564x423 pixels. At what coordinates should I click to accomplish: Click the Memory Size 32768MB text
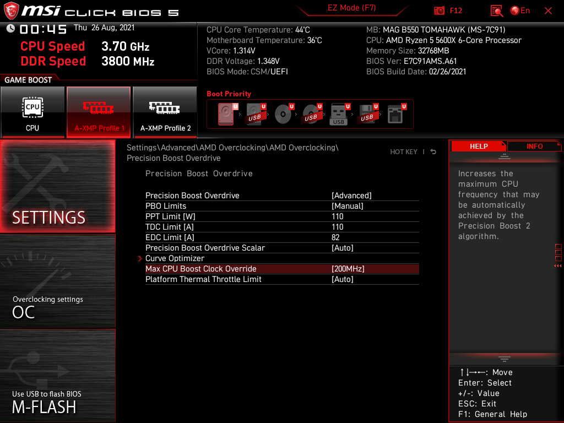click(x=408, y=51)
